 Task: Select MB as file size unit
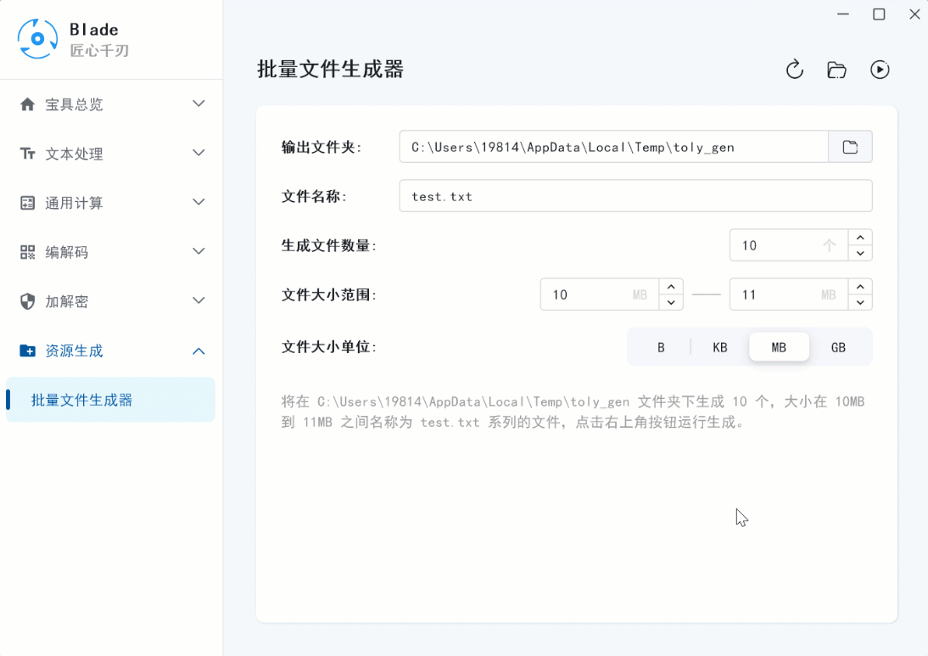[779, 347]
